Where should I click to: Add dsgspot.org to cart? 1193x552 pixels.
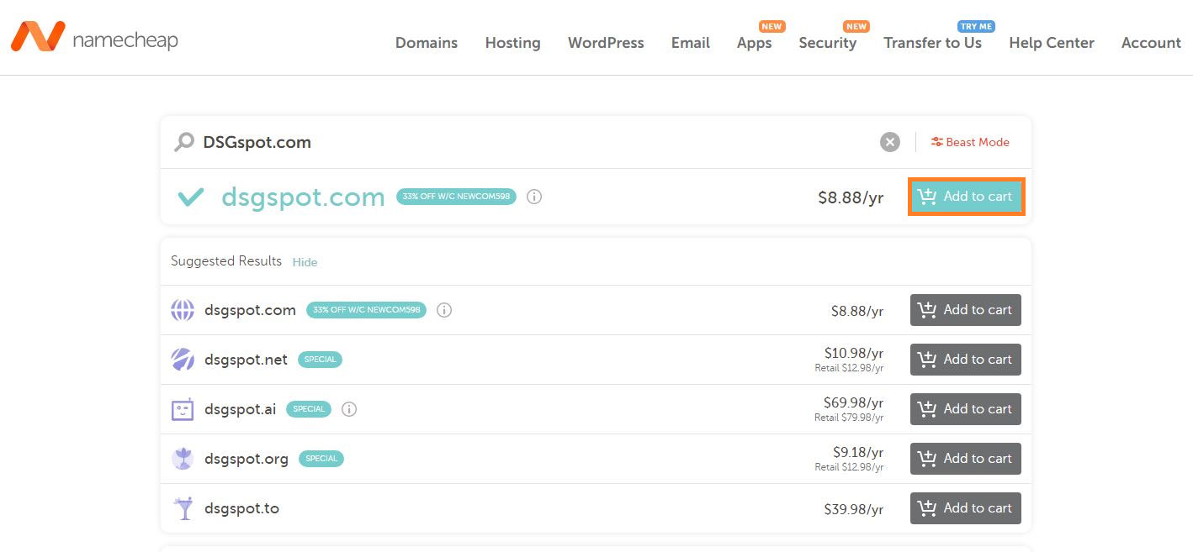(966, 459)
